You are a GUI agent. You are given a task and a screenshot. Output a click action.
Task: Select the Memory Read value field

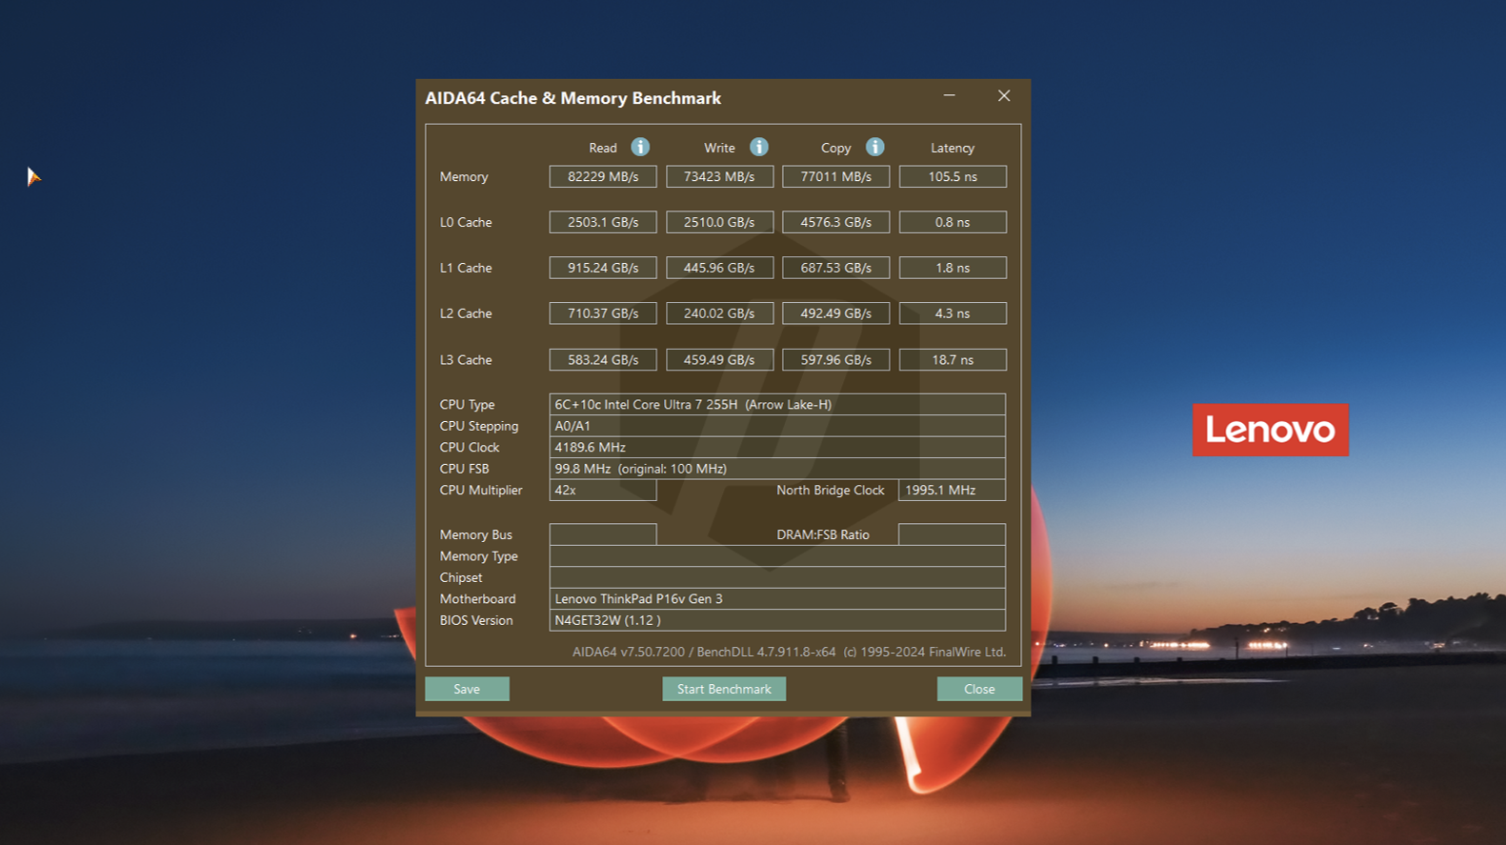coord(602,177)
